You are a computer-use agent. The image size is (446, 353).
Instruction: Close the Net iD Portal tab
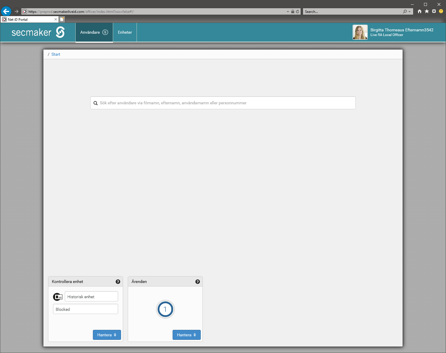56,19
